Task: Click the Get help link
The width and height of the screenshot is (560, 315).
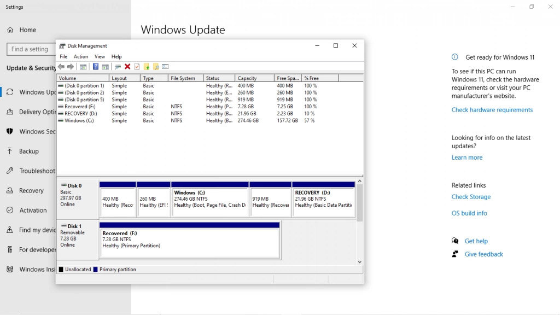Action: [x=476, y=241]
